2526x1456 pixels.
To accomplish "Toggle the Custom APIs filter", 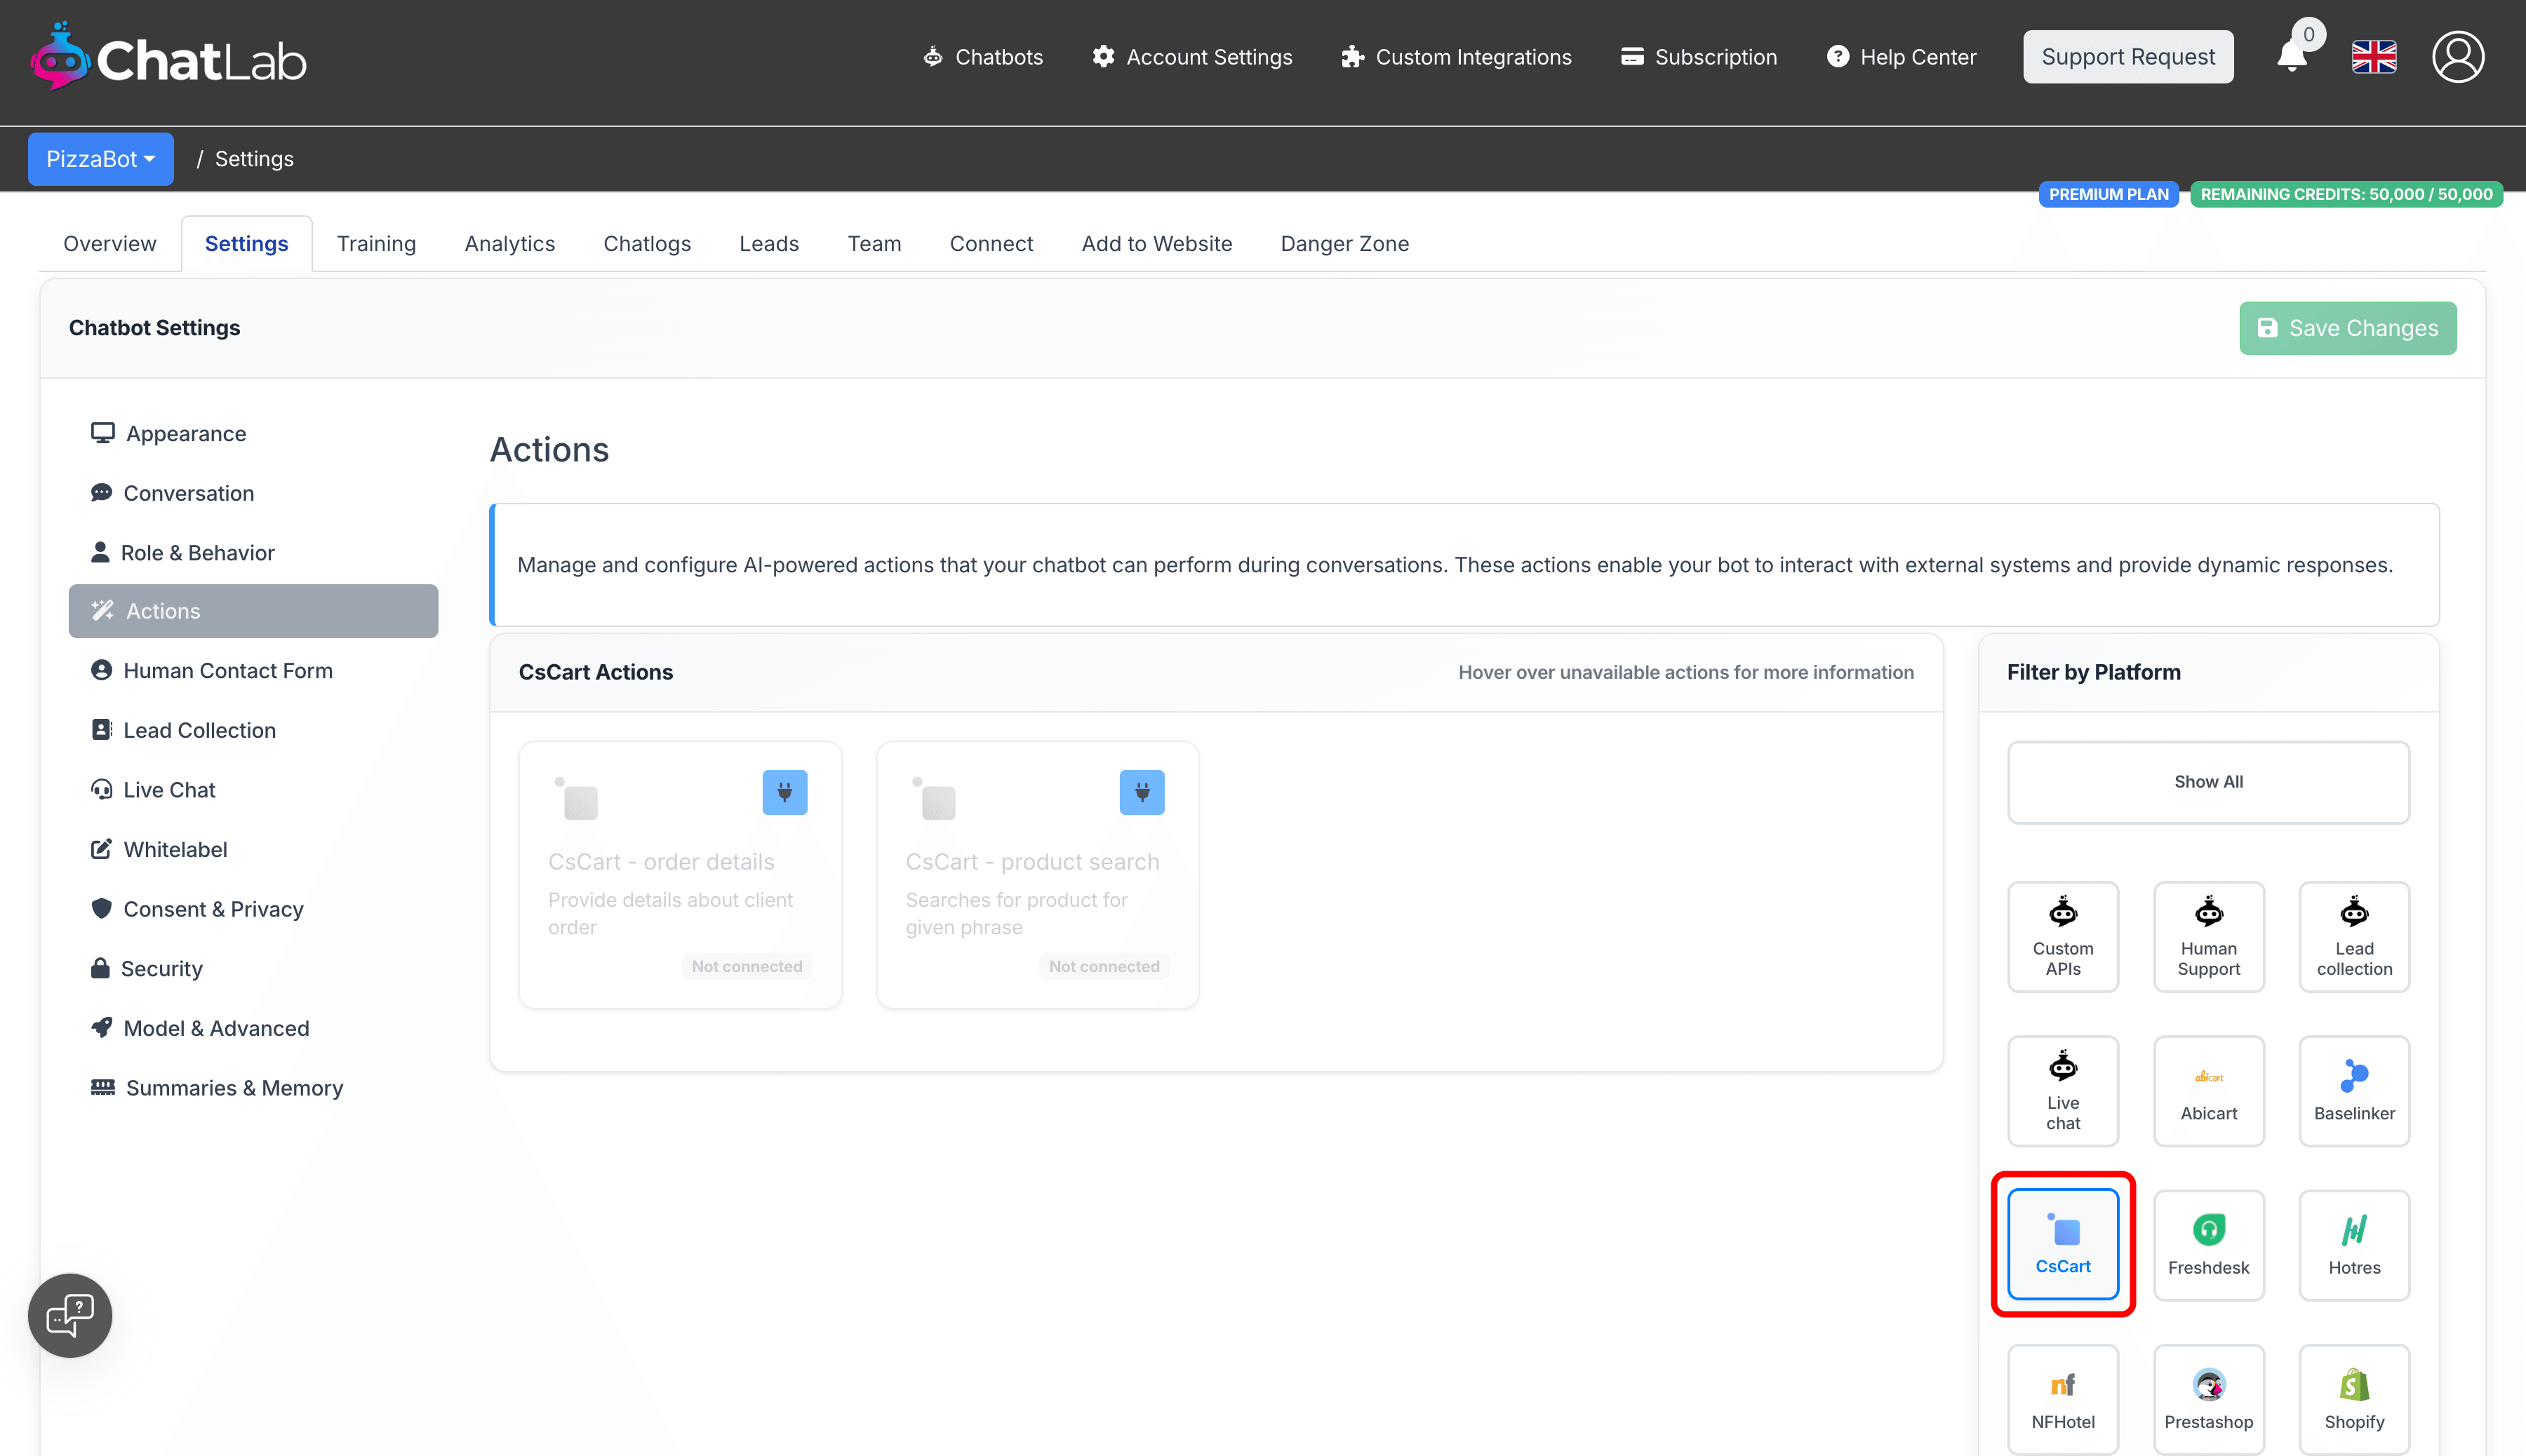I will [x=2061, y=936].
